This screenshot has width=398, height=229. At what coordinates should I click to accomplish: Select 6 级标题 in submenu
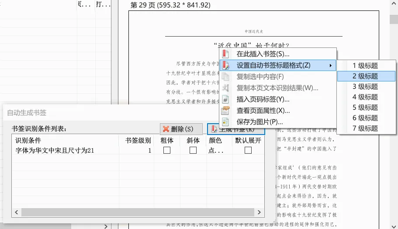[x=366, y=118]
